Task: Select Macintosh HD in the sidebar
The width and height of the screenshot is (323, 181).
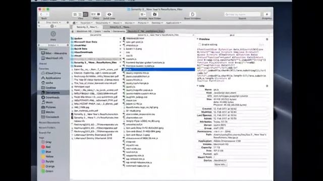Action: click(52, 58)
